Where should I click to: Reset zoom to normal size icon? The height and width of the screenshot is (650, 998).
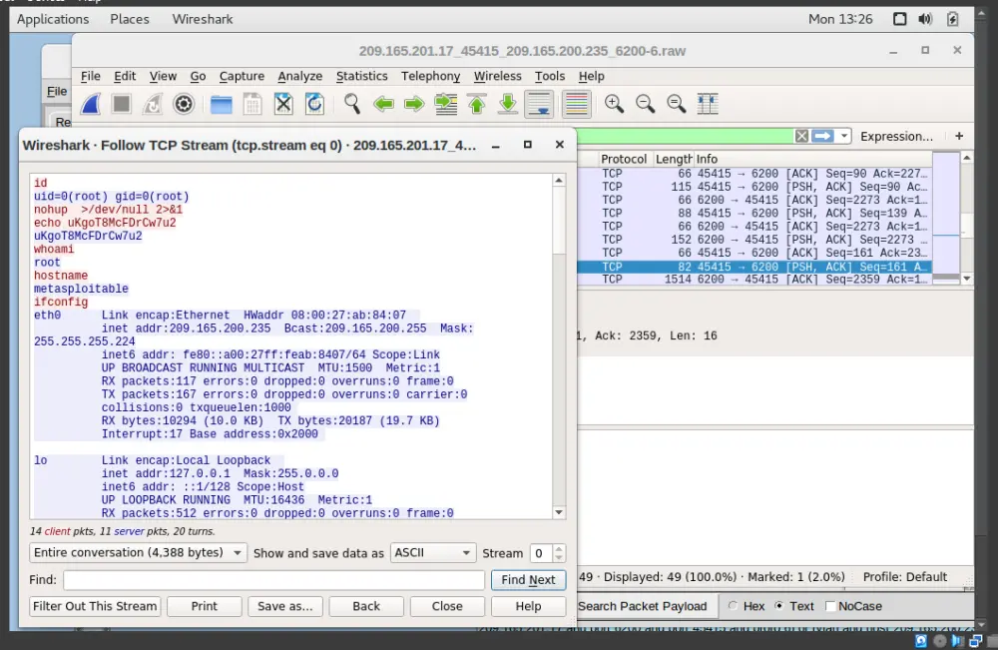[677, 103]
